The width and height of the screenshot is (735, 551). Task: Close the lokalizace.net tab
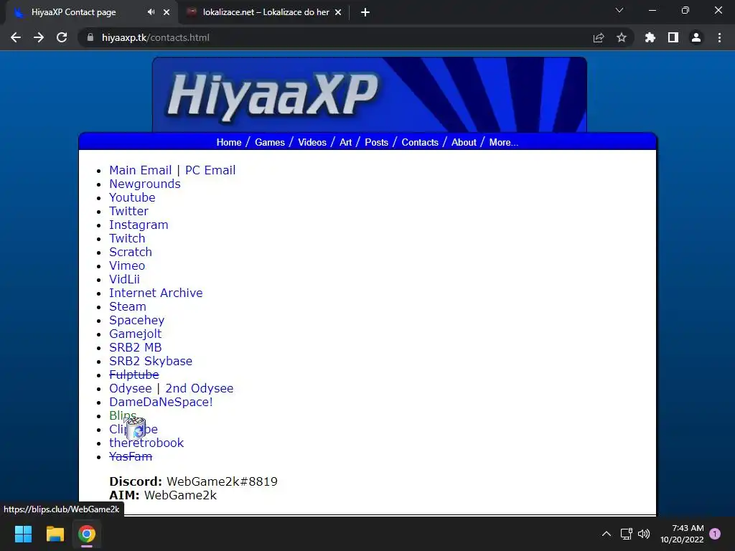338,12
